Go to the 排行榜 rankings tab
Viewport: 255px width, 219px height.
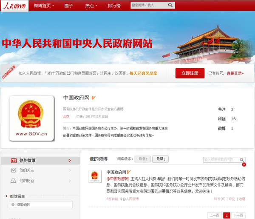(x=113, y=6)
